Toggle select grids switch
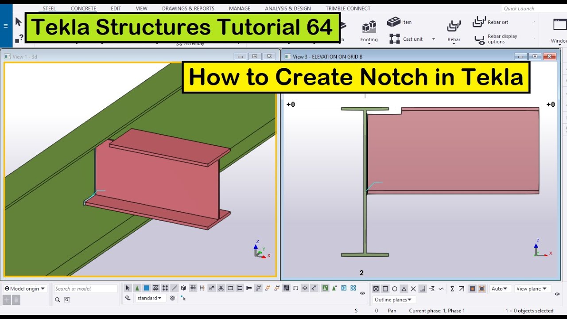567x319 pixels. pos(193,288)
